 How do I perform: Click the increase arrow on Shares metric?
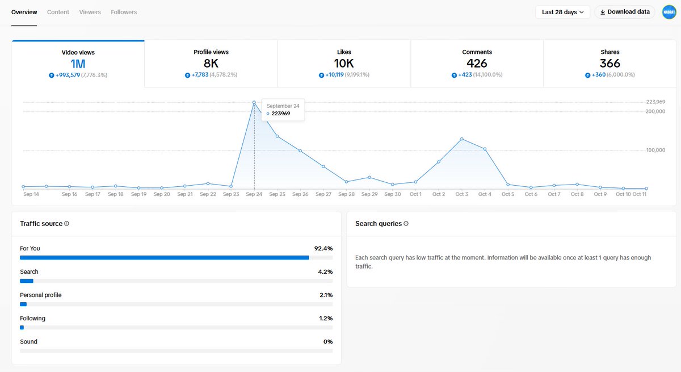(x=587, y=74)
